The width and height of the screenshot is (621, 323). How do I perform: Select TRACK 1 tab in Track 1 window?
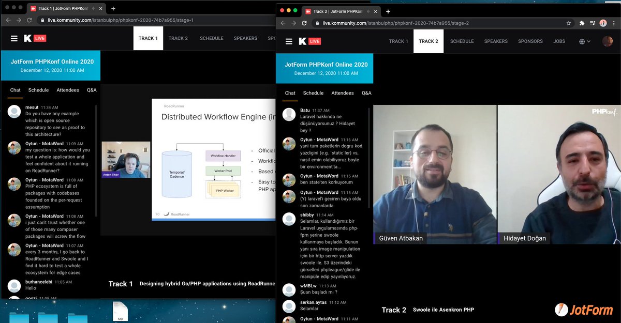click(x=148, y=38)
